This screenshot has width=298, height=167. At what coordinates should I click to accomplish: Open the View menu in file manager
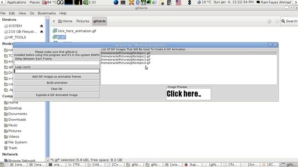click(22, 13)
